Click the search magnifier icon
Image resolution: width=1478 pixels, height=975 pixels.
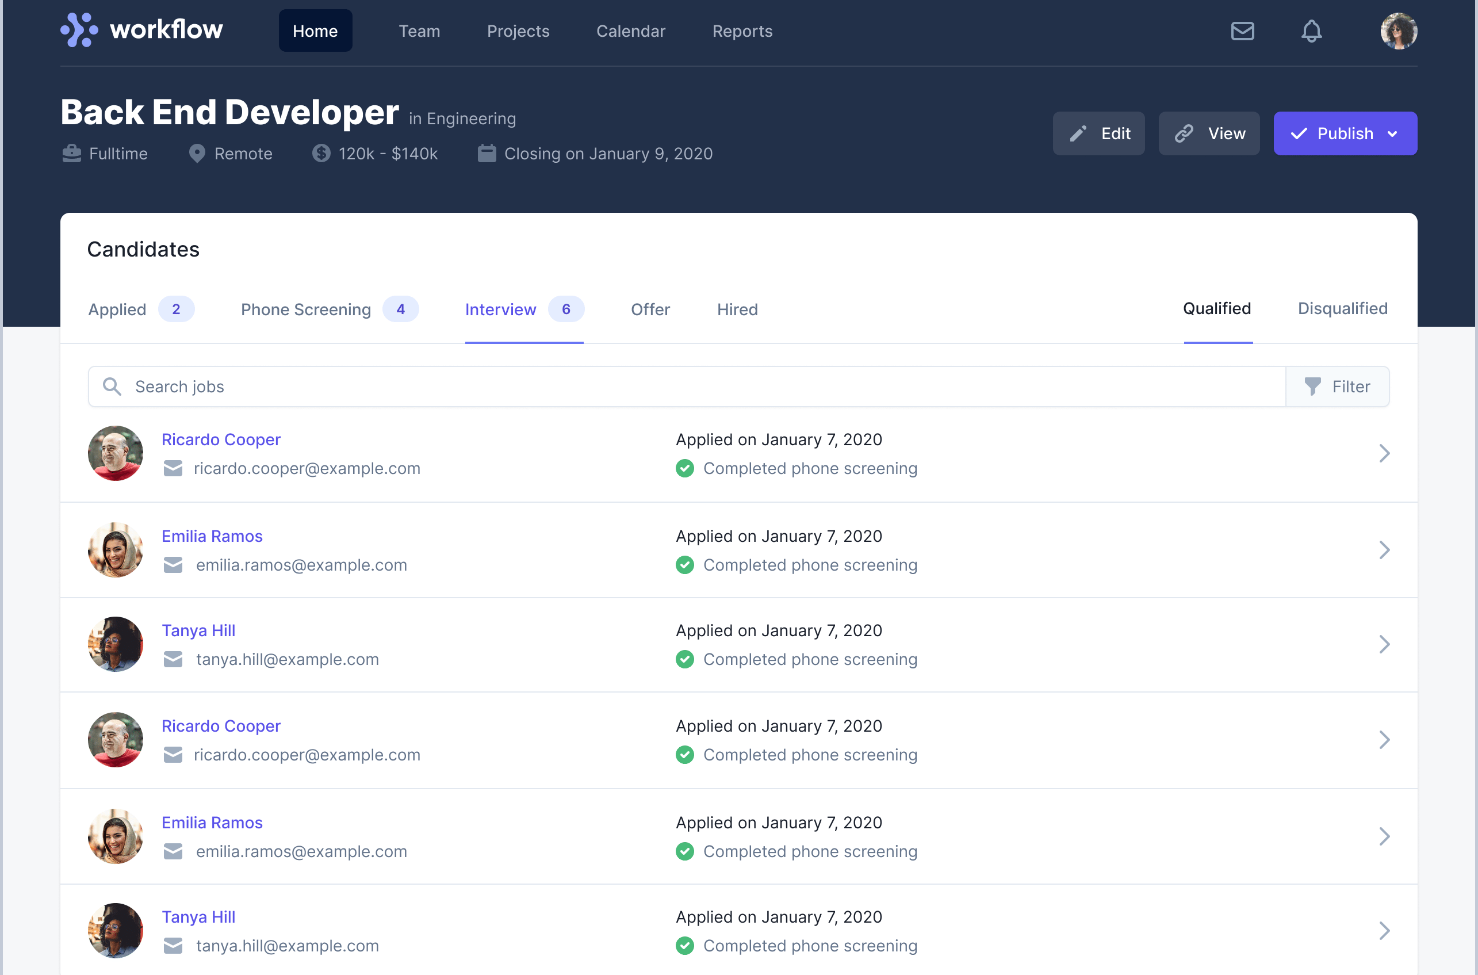coord(112,387)
